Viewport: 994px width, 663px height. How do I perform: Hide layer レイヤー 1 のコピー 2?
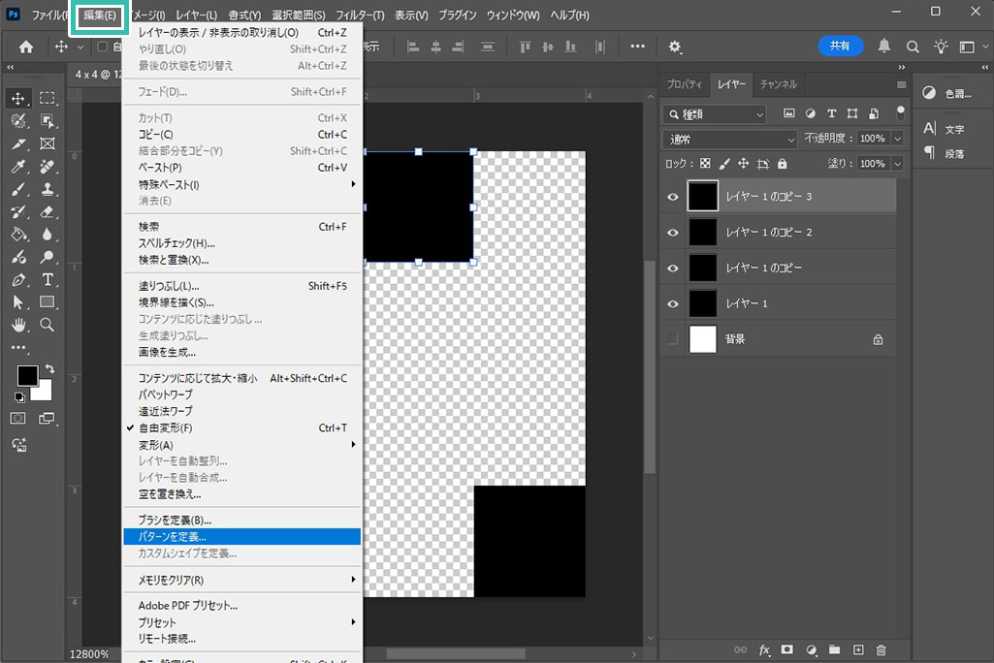click(673, 233)
